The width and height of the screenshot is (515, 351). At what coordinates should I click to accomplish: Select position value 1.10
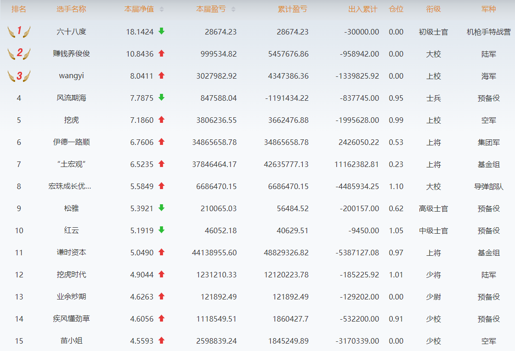tap(396, 186)
